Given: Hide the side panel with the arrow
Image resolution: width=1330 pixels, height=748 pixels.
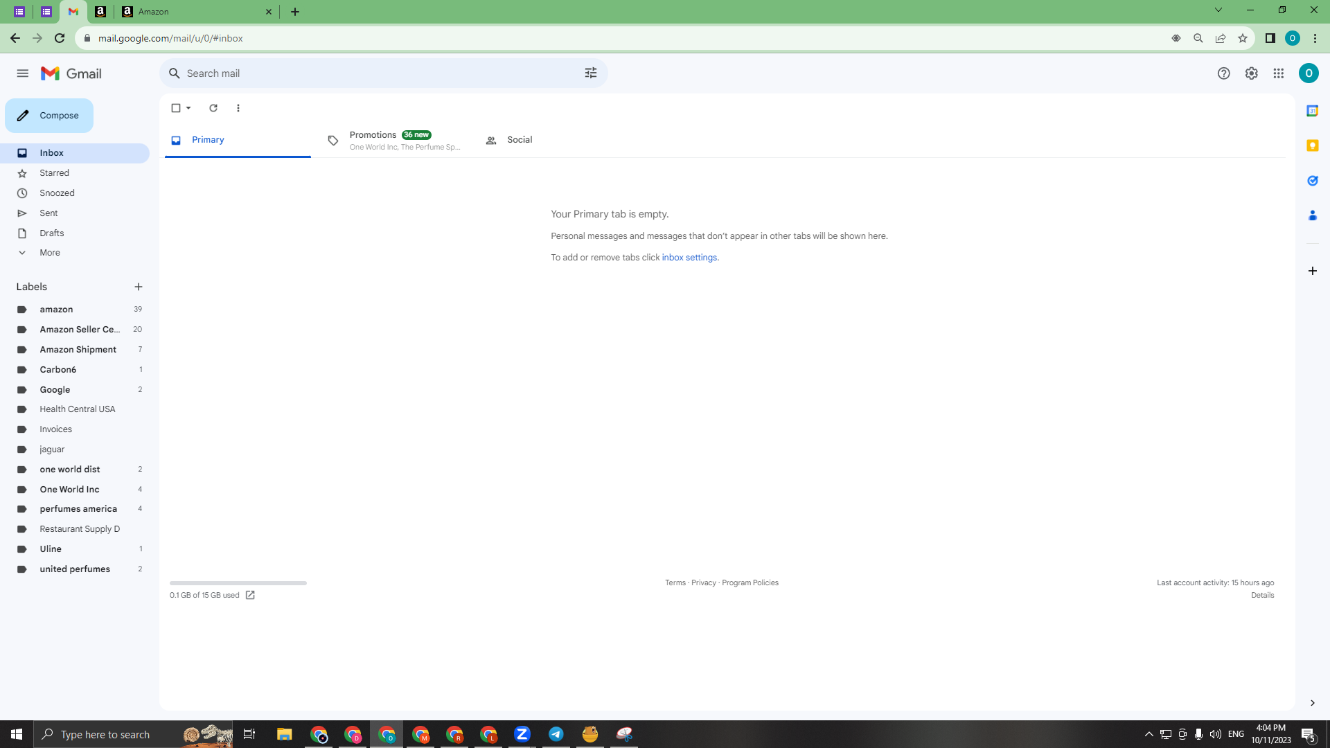Looking at the screenshot, I should tap(1313, 703).
